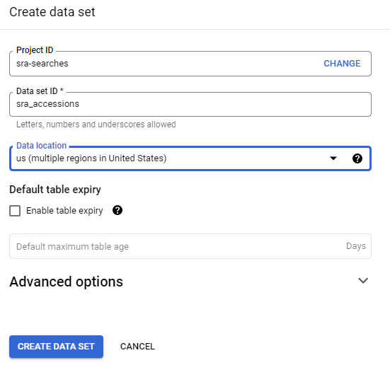The height and width of the screenshot is (382, 390).
Task: Click the Default maximum table age field
Action: pyautogui.click(x=190, y=246)
